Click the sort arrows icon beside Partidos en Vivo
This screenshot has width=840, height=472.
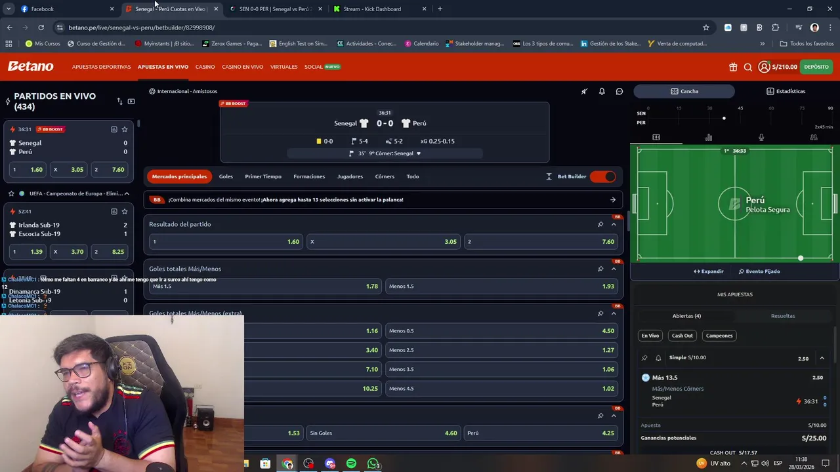119,102
